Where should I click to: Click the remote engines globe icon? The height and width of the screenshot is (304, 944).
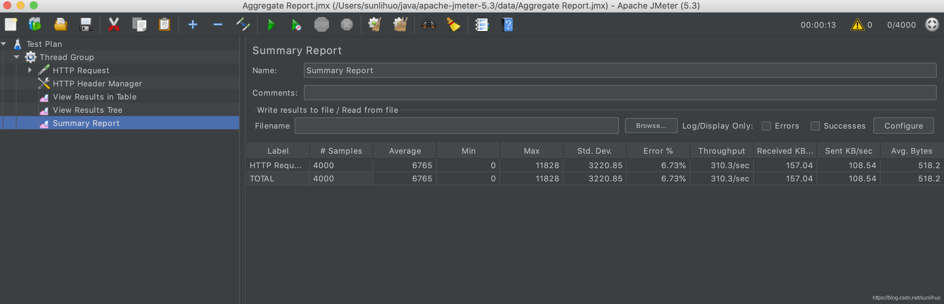(x=932, y=25)
